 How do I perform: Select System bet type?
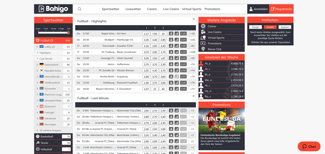pyautogui.click(x=285, y=27)
